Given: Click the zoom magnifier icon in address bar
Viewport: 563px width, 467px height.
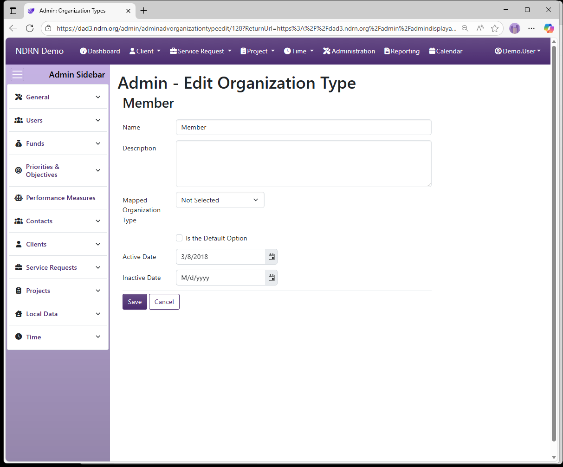Looking at the screenshot, I should pos(465,28).
